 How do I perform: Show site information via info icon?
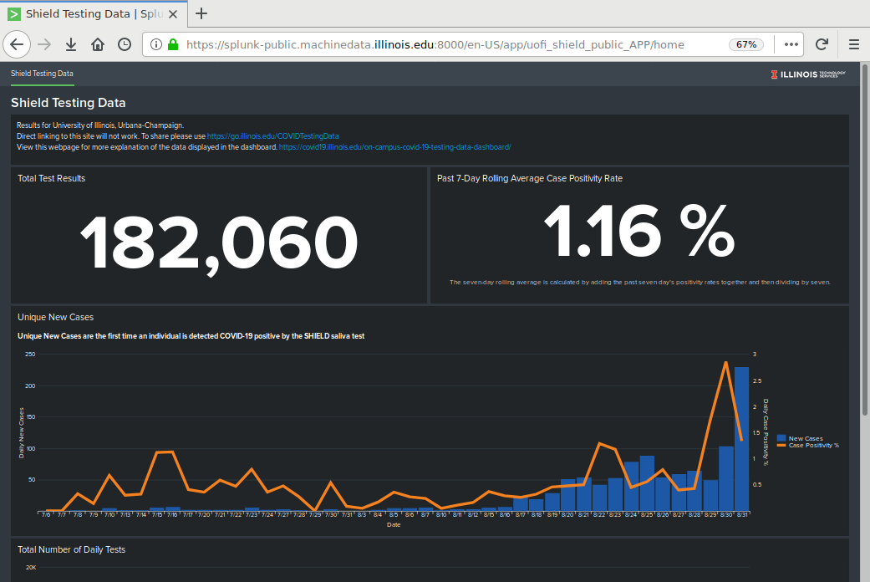pos(157,44)
